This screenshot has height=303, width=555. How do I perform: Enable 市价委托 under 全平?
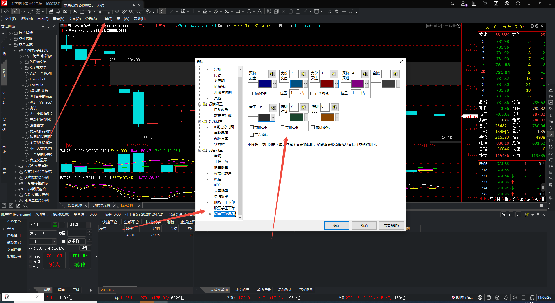[251, 127]
